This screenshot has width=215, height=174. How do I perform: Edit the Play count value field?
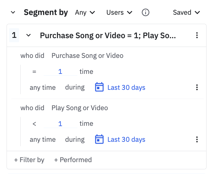[x=60, y=124]
